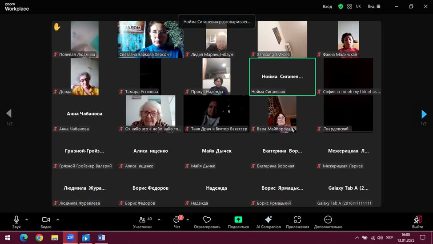
Task: Click the green Поделиться share screen icon
Action: coord(238,220)
